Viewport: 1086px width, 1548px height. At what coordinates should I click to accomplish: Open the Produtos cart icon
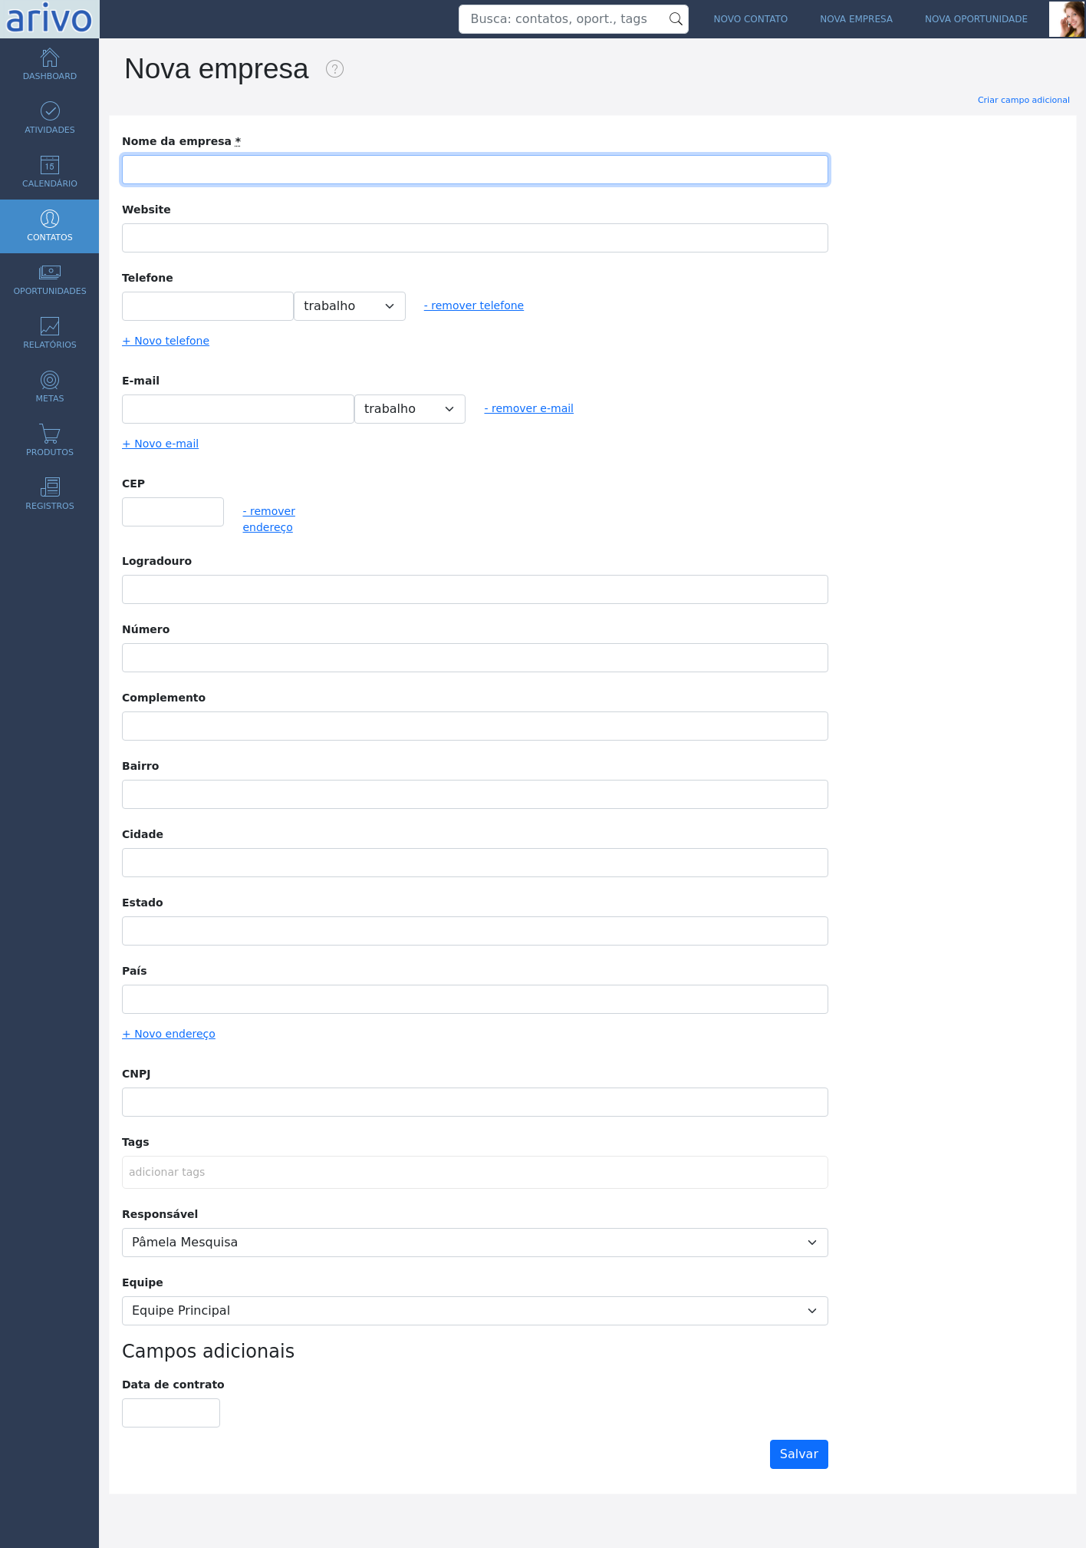tap(50, 434)
